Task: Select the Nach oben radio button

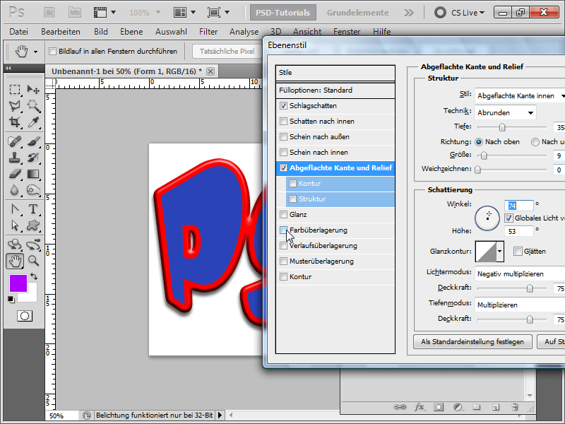Action: pyautogui.click(x=479, y=142)
